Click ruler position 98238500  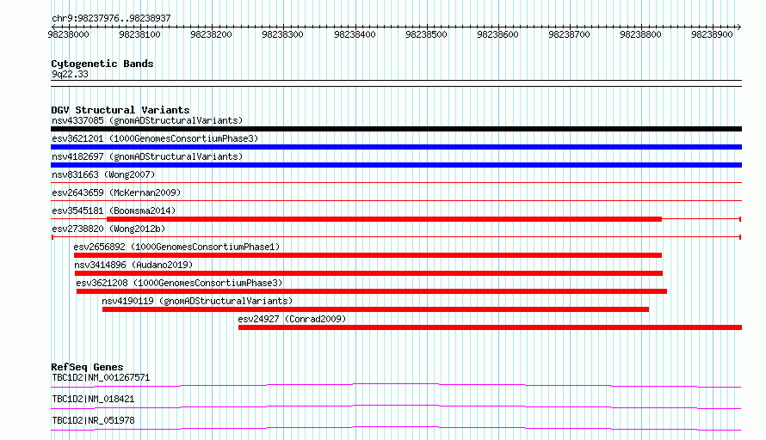(x=426, y=34)
